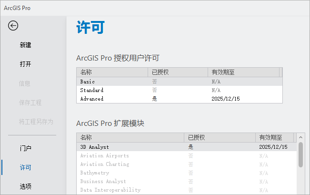Click the extensions list scrollbar thumb
Viewport: 310px width, 195px height.
point(300,155)
